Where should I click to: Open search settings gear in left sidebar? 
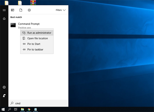4,87
